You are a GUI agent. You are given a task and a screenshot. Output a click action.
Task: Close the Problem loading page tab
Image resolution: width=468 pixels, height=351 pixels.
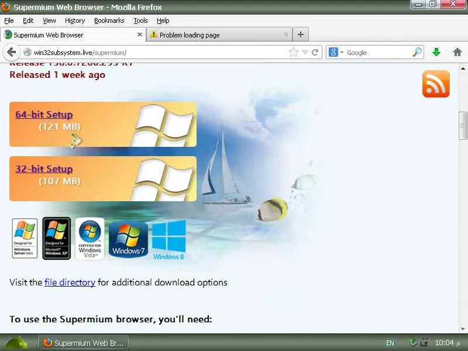tap(286, 35)
